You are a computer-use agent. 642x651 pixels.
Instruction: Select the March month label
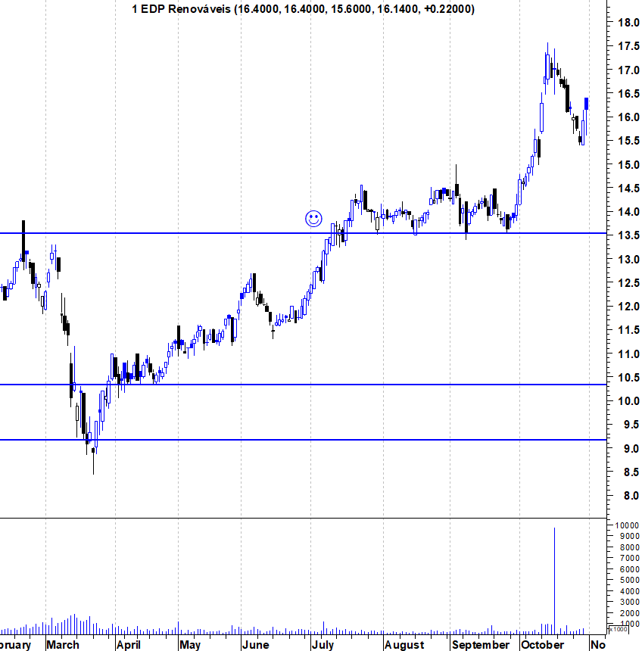63,645
